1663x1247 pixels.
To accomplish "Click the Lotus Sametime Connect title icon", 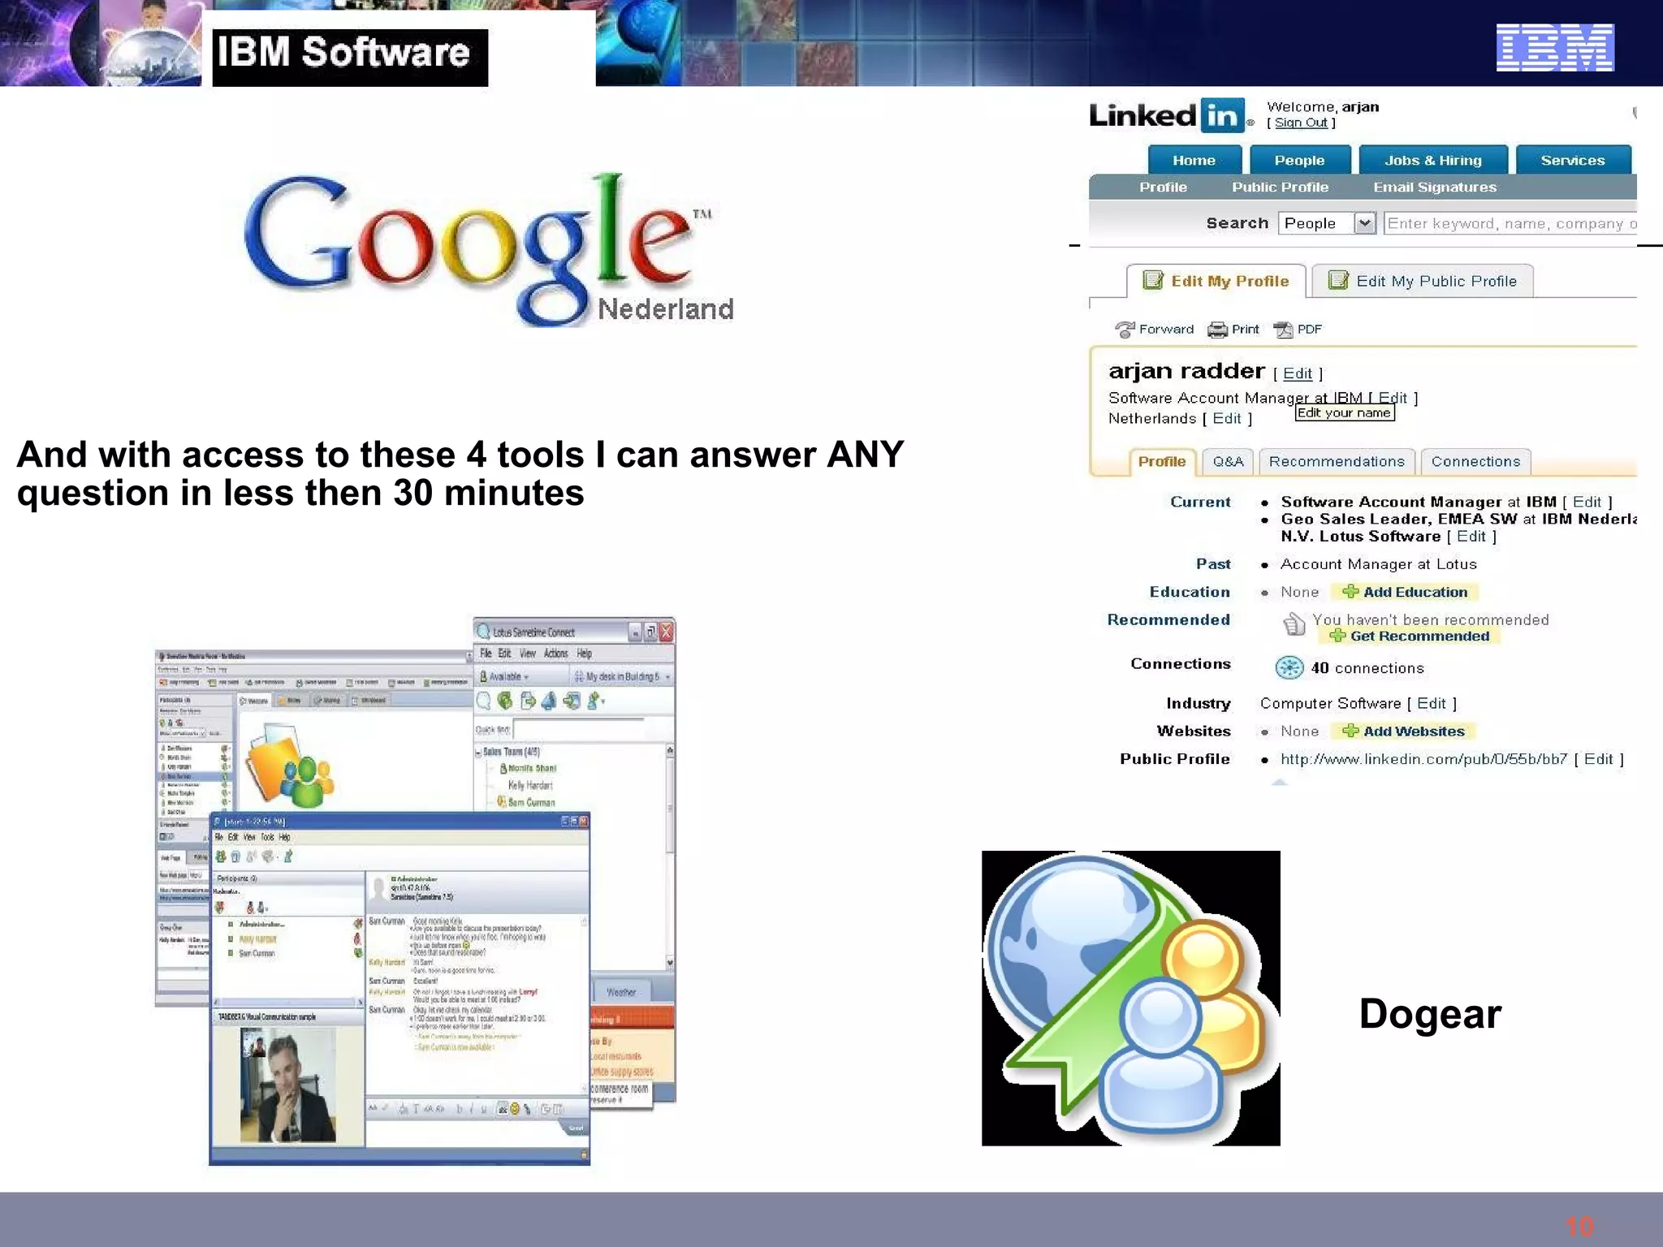I will pyautogui.click(x=484, y=632).
